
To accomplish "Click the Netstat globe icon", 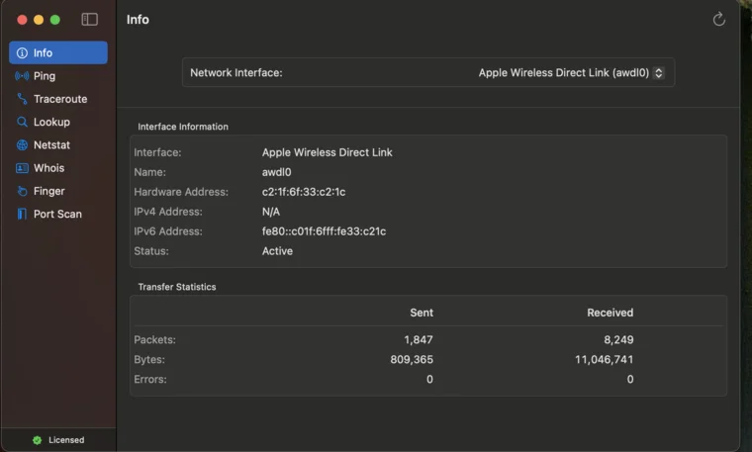I will click(x=22, y=144).
